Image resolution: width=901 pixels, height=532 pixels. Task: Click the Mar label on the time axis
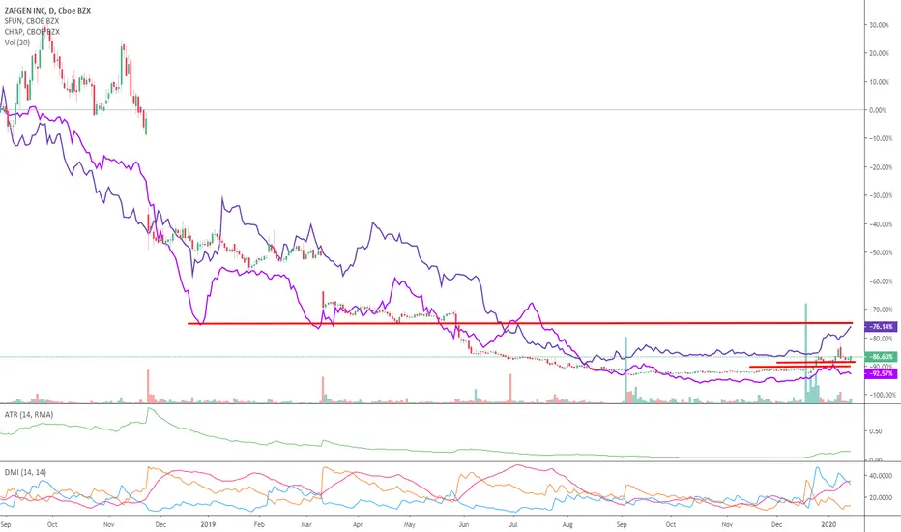306,524
